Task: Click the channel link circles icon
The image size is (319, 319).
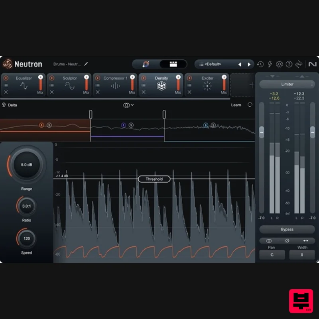Action: 269,241
